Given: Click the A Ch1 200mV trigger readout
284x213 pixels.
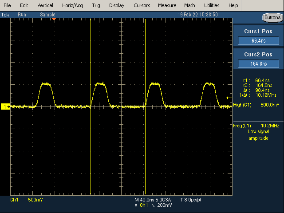Looking at the screenshot, I should point(153,205).
